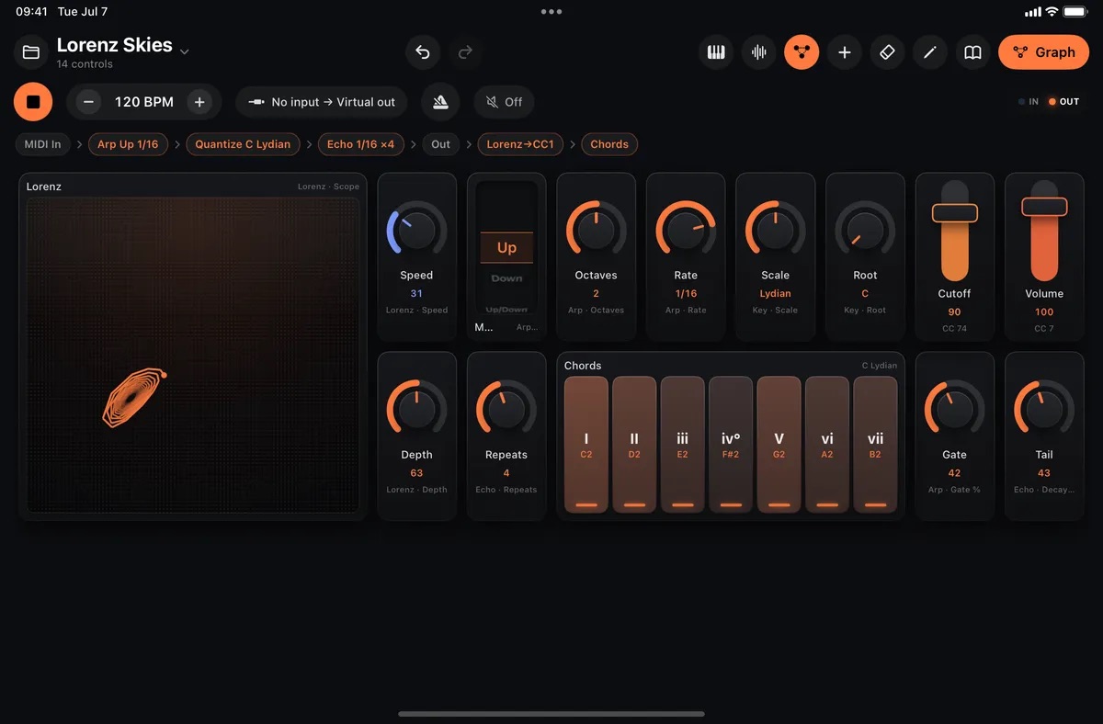Stop playback with the orange stop button
Image resolution: width=1103 pixels, height=724 pixels.
pos(33,102)
